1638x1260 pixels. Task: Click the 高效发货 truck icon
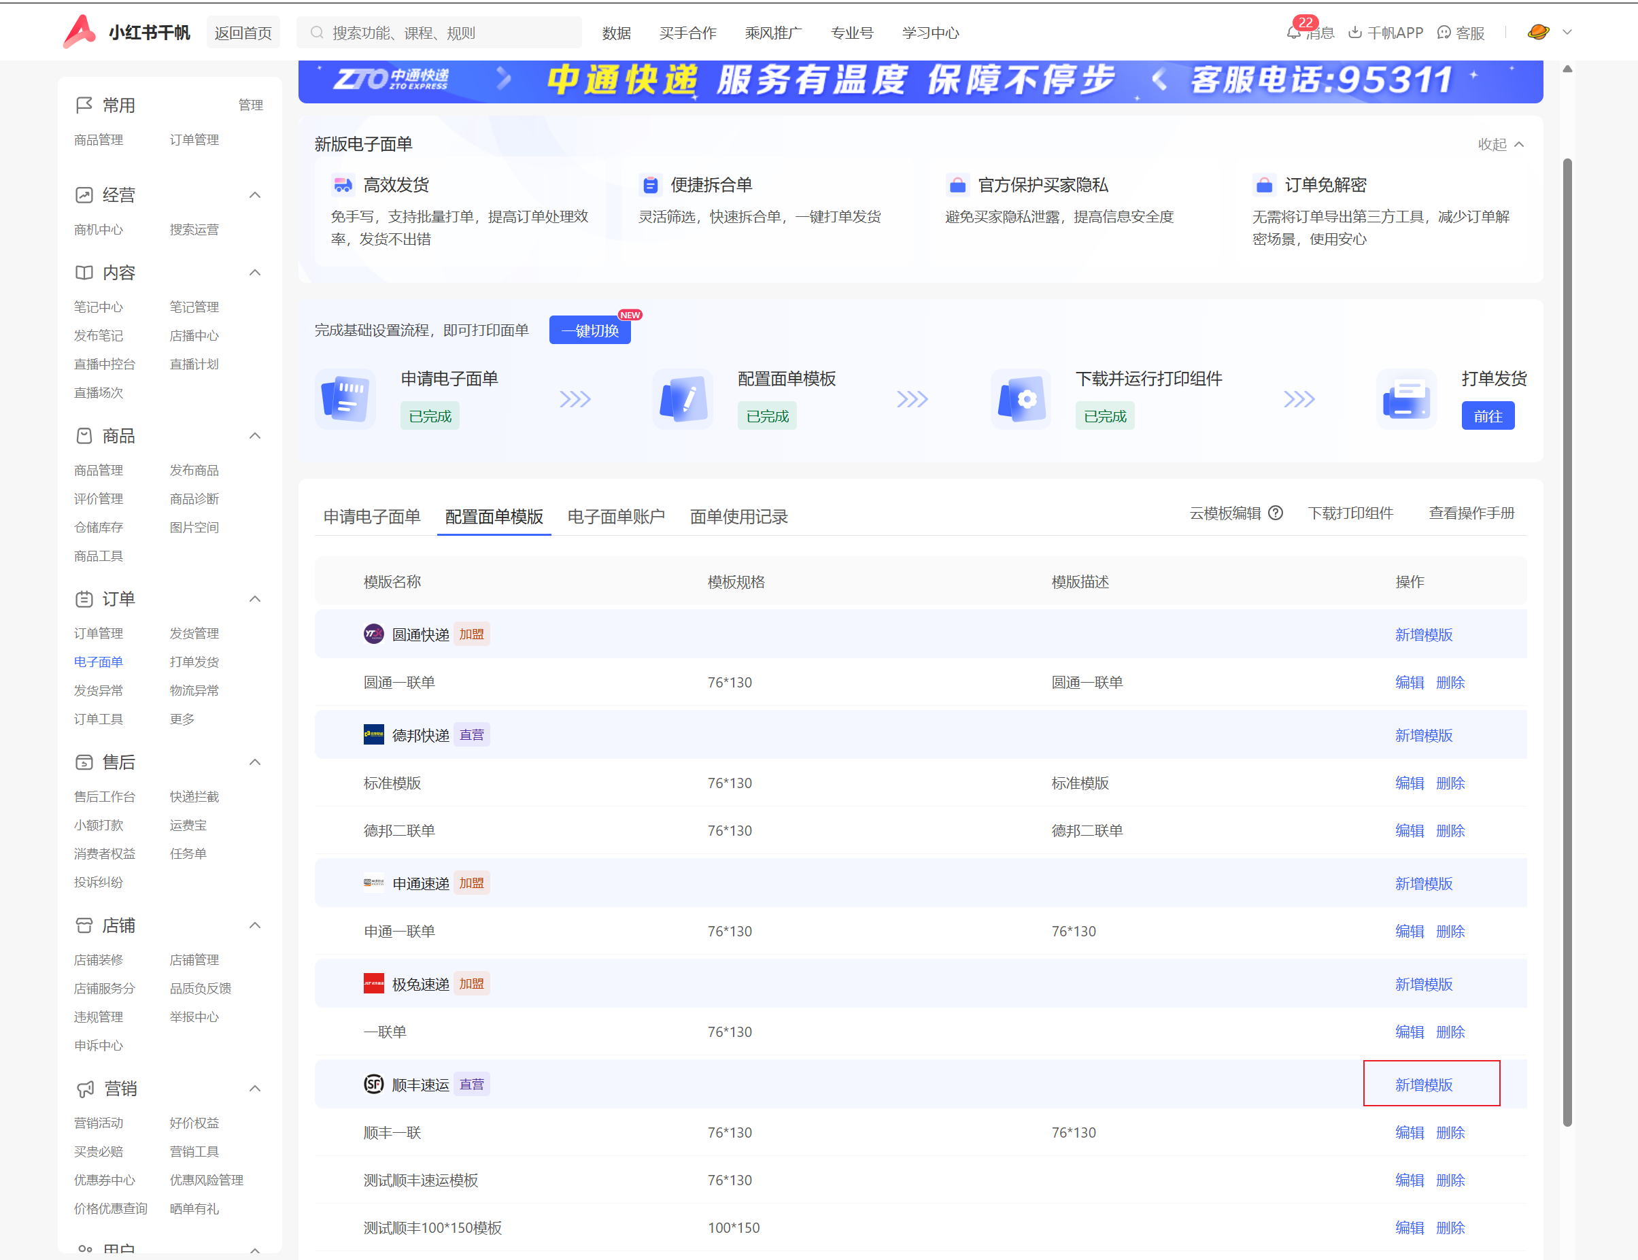click(343, 184)
